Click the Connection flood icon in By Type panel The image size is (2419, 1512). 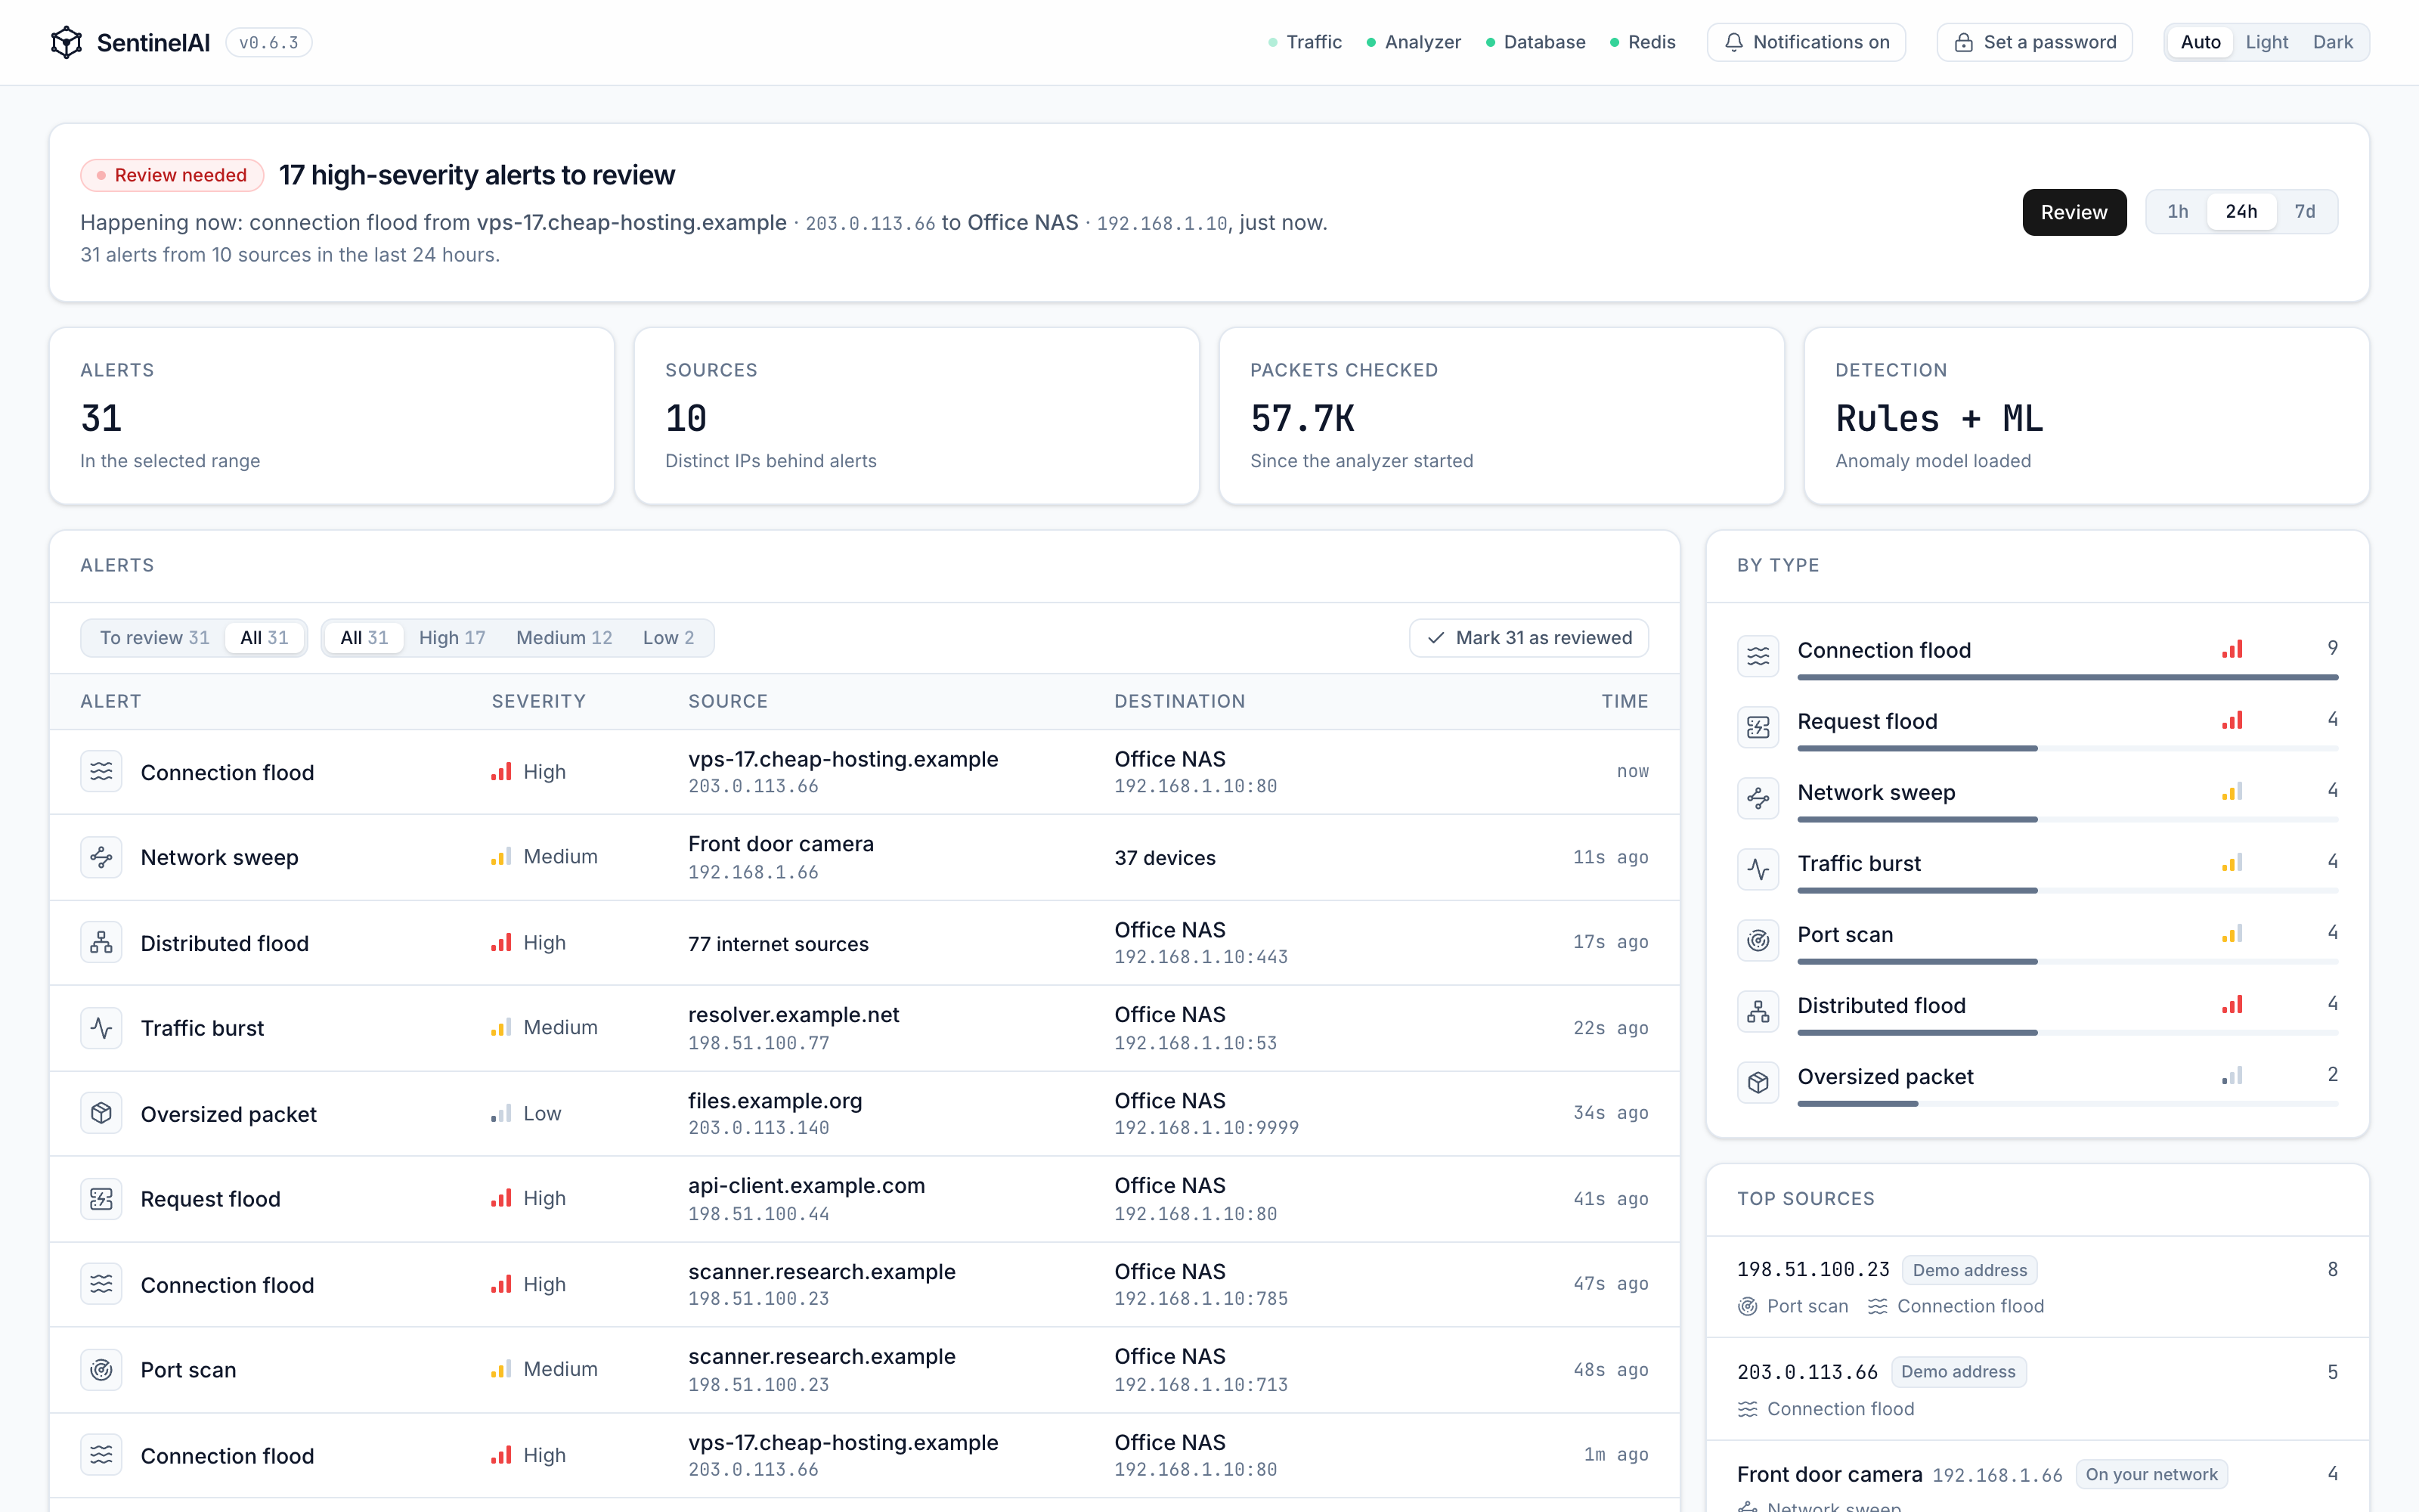point(1758,656)
